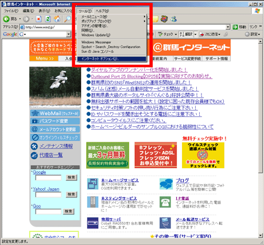Select Internet Options in Tools menu
Screen dimensions: 264x245
pyautogui.click(x=112, y=59)
